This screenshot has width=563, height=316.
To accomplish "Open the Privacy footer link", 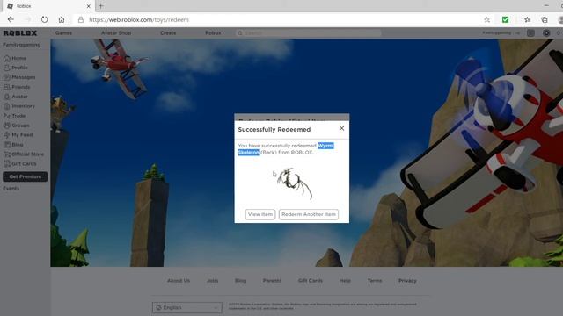I will pos(407,281).
